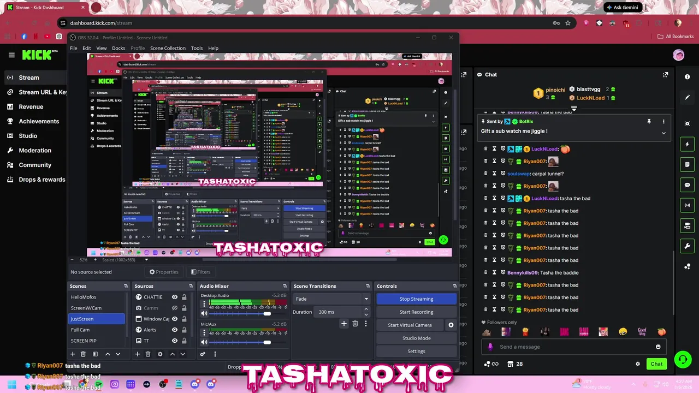This screenshot has height=393, width=699.
Task: Open emoji picker in chat message box
Action: click(658, 347)
